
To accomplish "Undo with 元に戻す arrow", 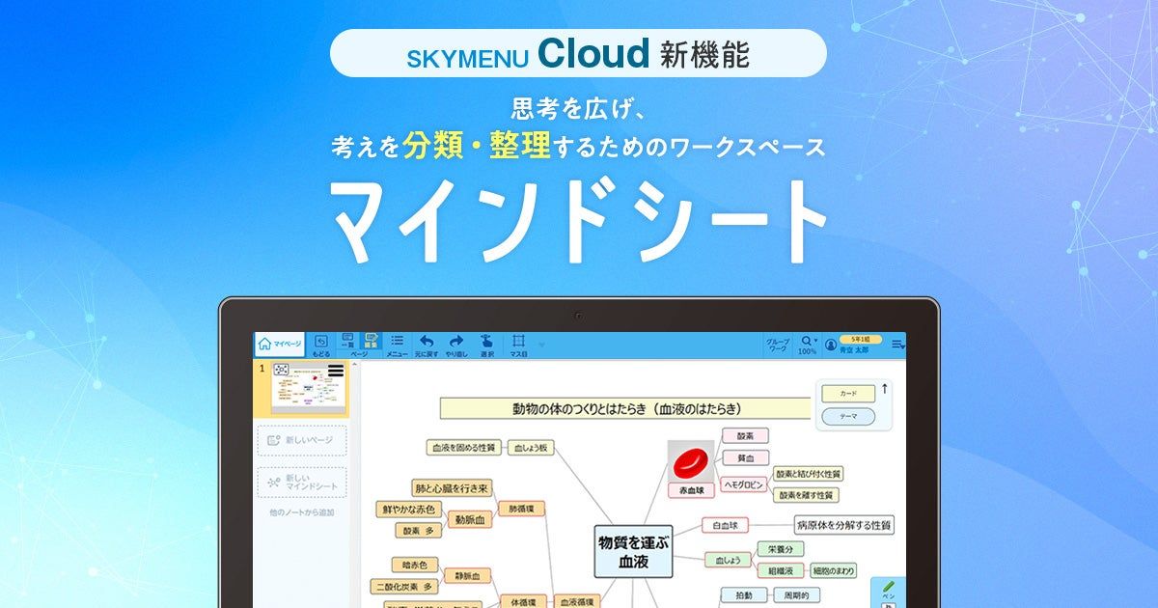I will pos(427,345).
